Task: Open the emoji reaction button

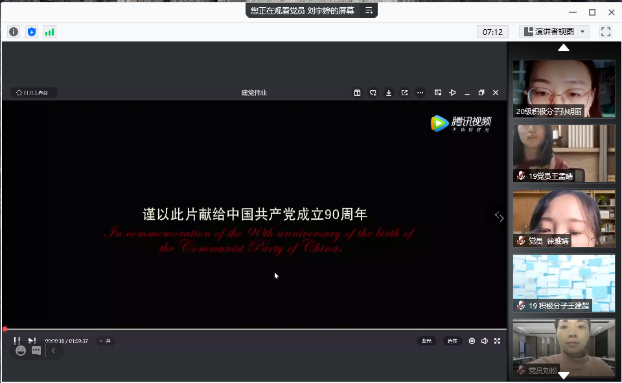Action: click(x=21, y=351)
